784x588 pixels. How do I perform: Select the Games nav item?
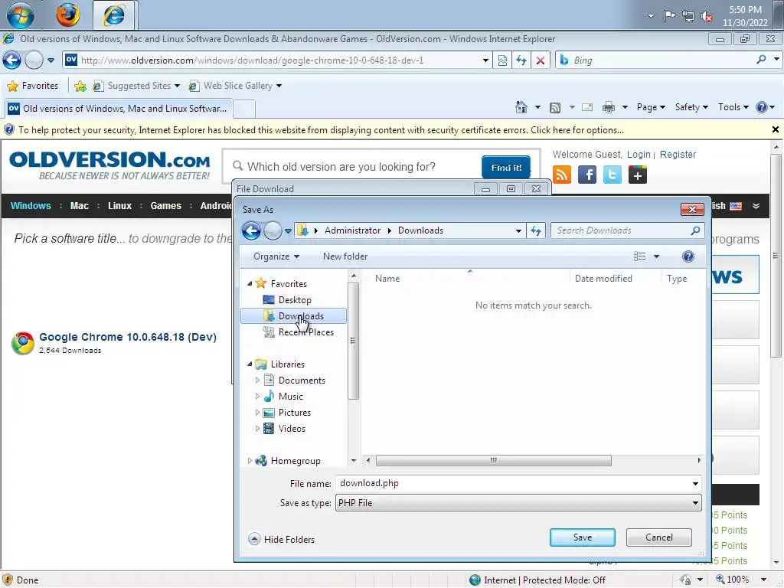click(166, 206)
